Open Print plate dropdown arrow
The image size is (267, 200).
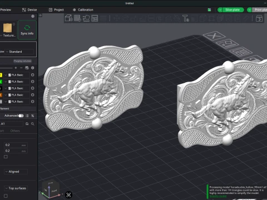(x=250, y=10)
